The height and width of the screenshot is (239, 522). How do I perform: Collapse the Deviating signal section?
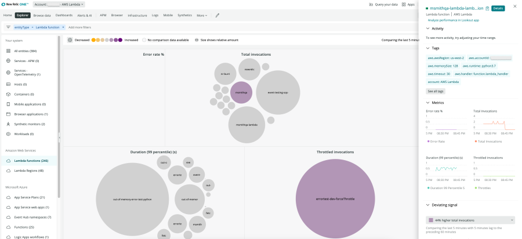[428, 205]
